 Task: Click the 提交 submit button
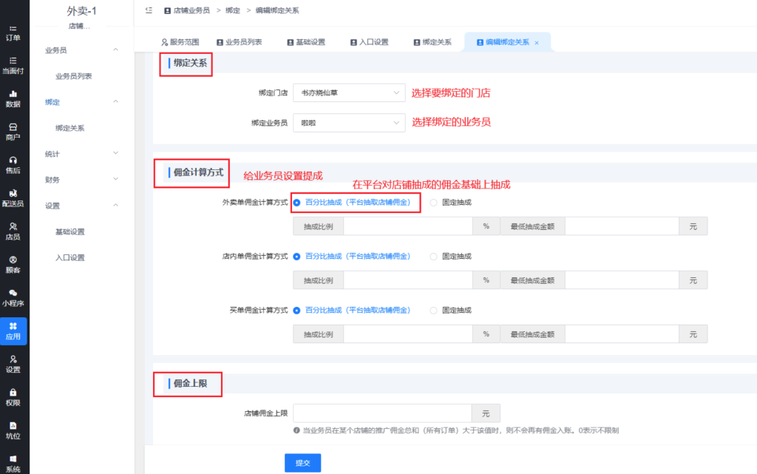click(x=302, y=463)
